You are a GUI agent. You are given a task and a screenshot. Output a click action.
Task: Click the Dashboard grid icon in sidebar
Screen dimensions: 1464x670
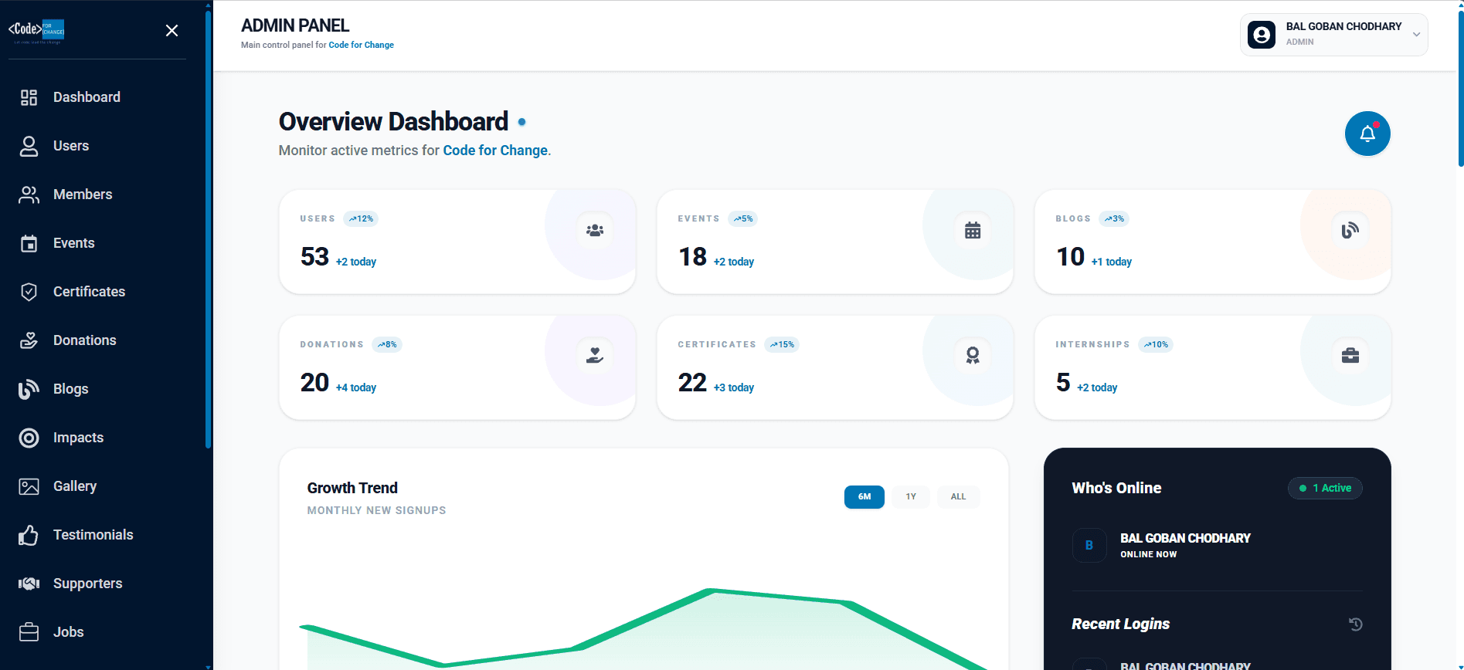pos(29,97)
